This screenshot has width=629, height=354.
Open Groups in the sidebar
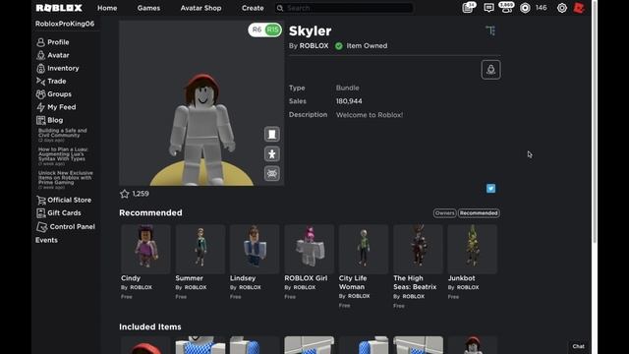[54, 94]
